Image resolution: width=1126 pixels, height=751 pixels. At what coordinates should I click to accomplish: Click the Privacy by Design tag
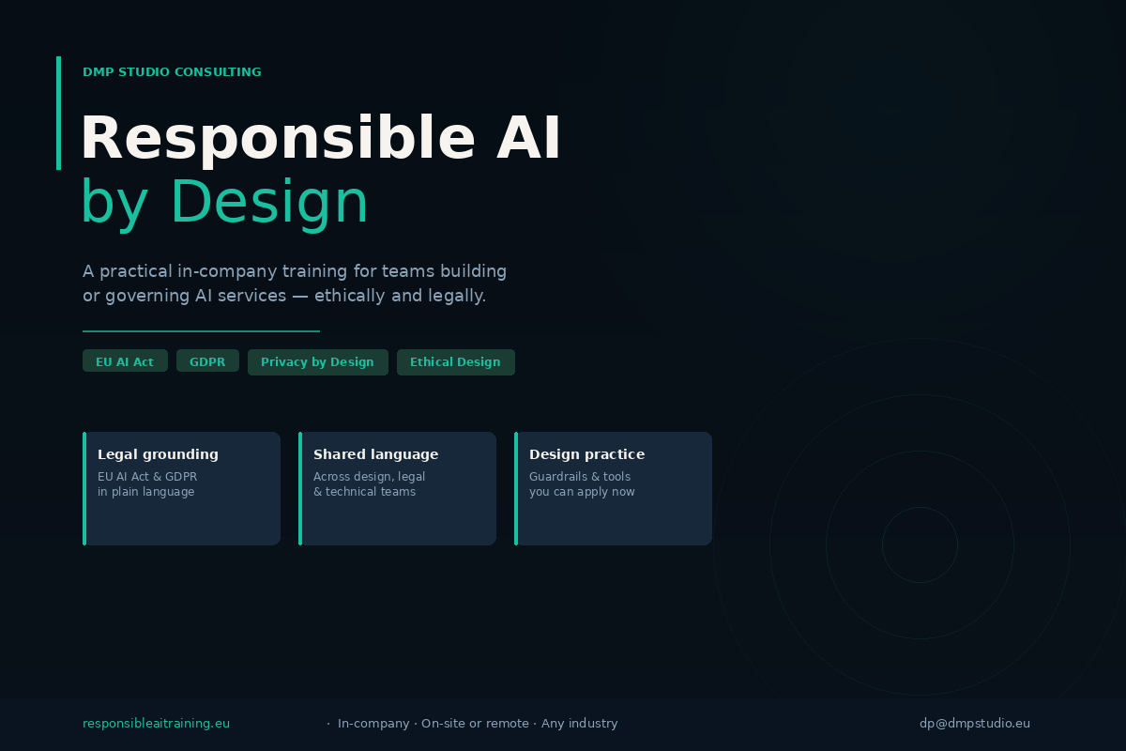(x=317, y=362)
